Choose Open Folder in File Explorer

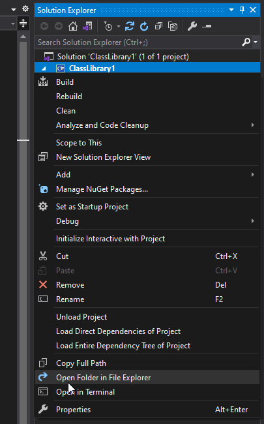(x=147, y=377)
